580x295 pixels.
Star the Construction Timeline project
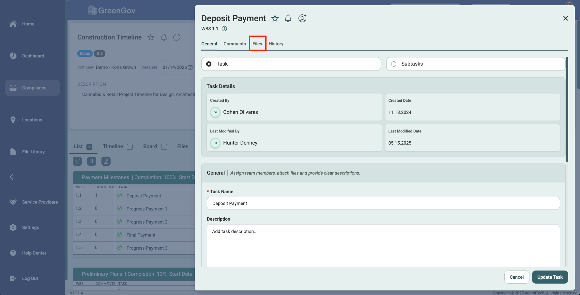coord(151,37)
